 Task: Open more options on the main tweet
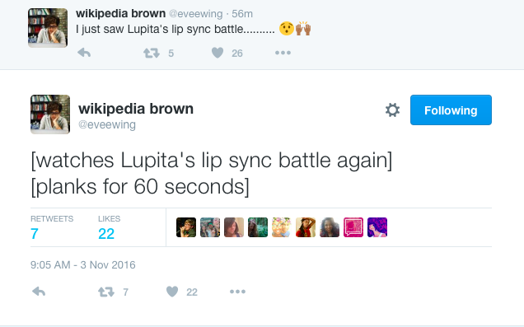point(237,292)
